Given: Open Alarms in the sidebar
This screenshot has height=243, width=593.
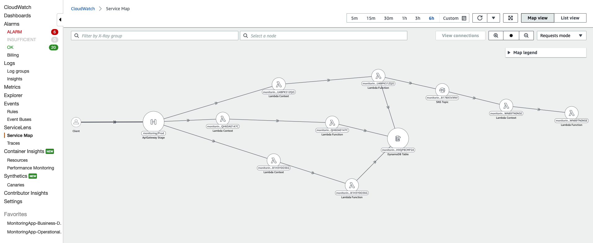Looking at the screenshot, I should pos(12,24).
